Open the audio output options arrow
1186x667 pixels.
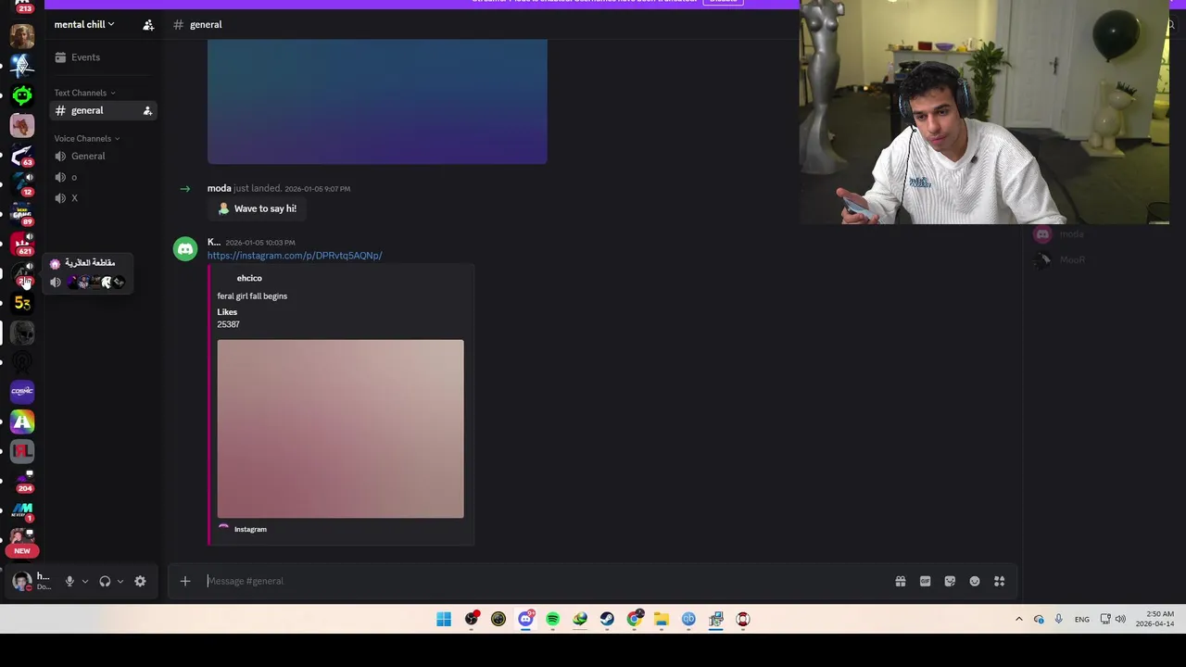pos(120,582)
